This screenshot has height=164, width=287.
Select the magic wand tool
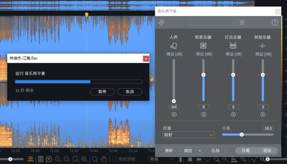coord(225,159)
